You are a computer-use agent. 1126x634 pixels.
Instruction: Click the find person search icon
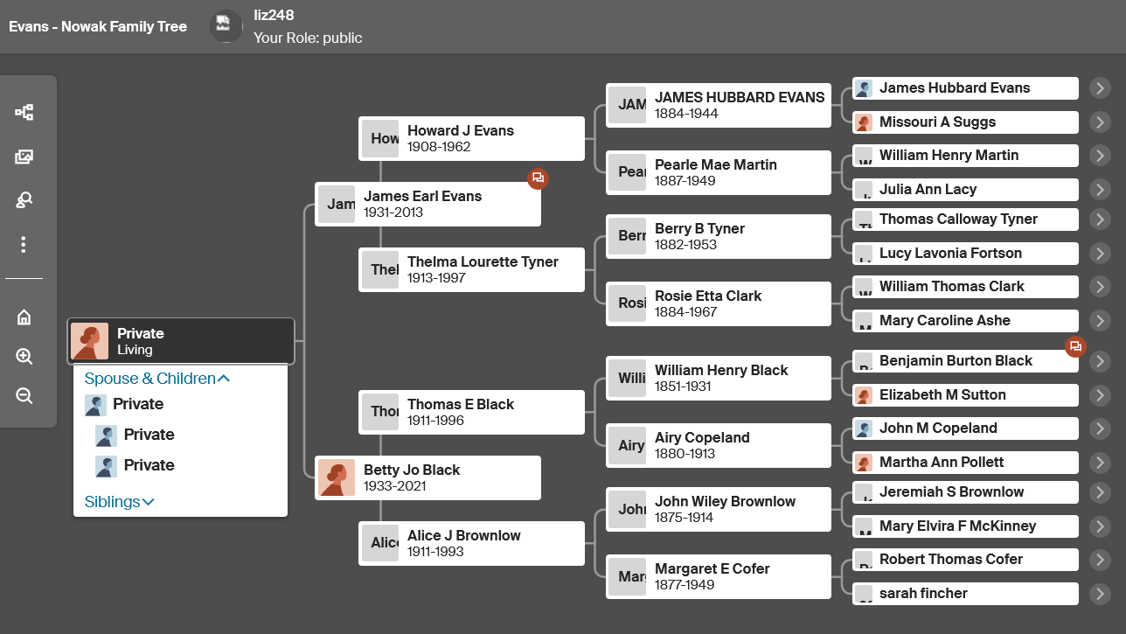point(24,200)
